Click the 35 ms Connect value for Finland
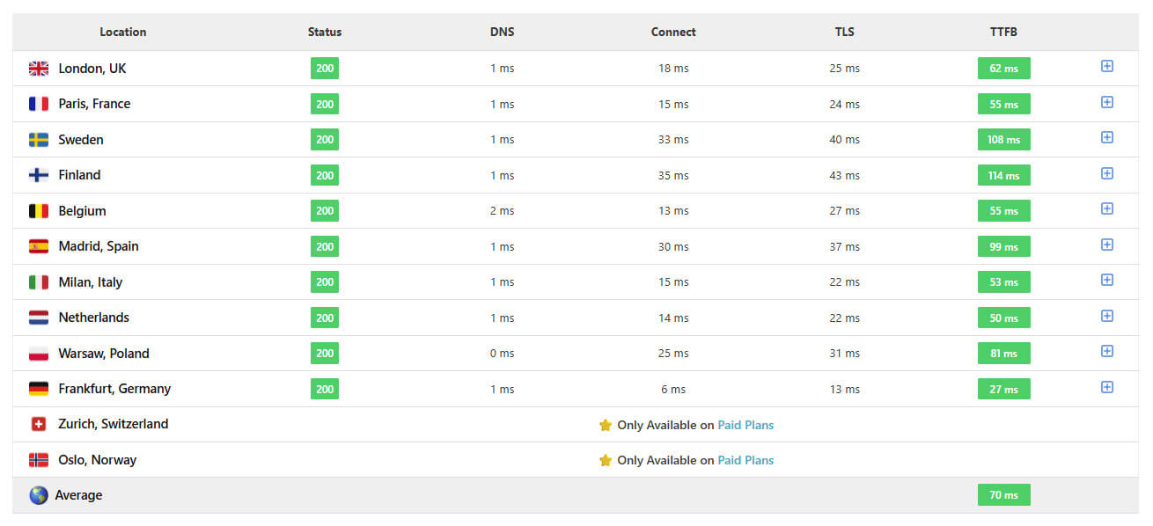The width and height of the screenshot is (1153, 526). [673, 175]
